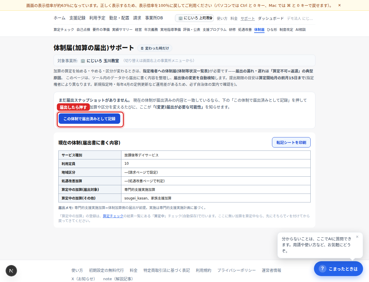Open 利用予定 in top navigation
This screenshot has height=282, width=369.
tap(97, 18)
